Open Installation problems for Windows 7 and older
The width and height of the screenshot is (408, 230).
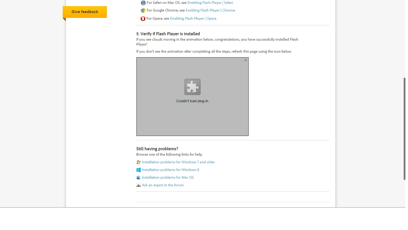point(178,162)
